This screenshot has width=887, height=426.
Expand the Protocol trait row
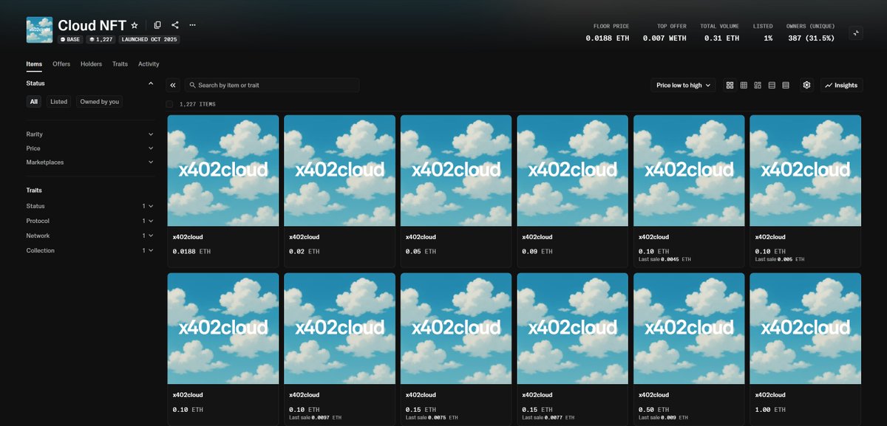pos(90,221)
